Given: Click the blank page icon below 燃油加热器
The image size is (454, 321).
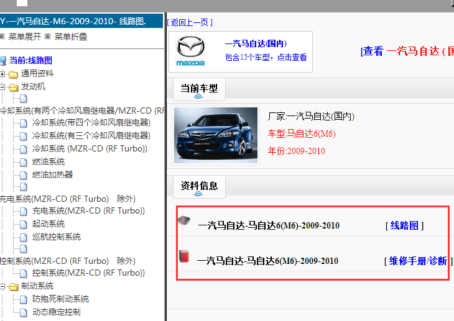Looking at the screenshot, I should [x=24, y=187].
